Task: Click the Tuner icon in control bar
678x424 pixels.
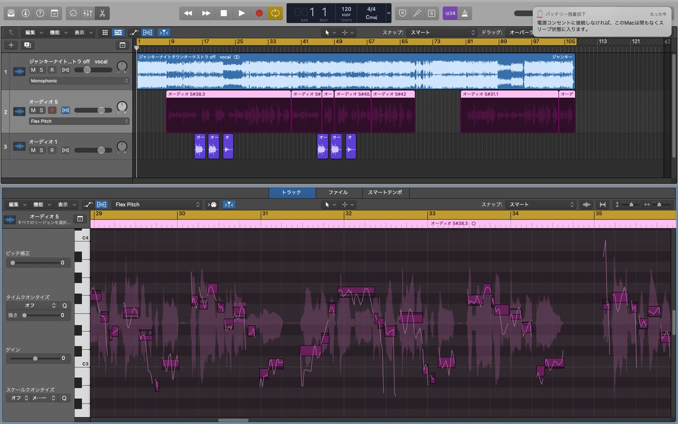Action: tap(417, 13)
